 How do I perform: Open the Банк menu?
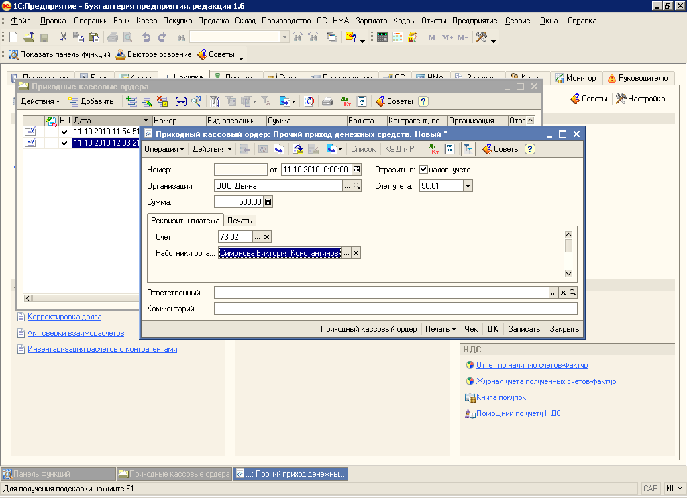point(122,21)
